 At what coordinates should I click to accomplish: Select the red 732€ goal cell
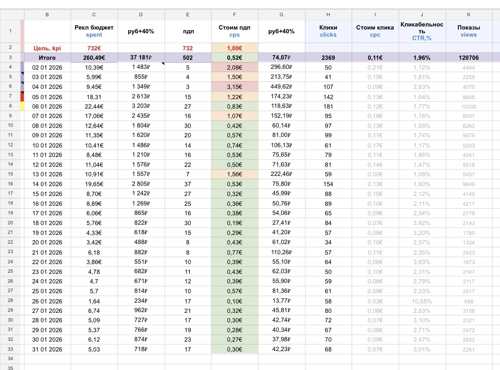[x=94, y=48]
